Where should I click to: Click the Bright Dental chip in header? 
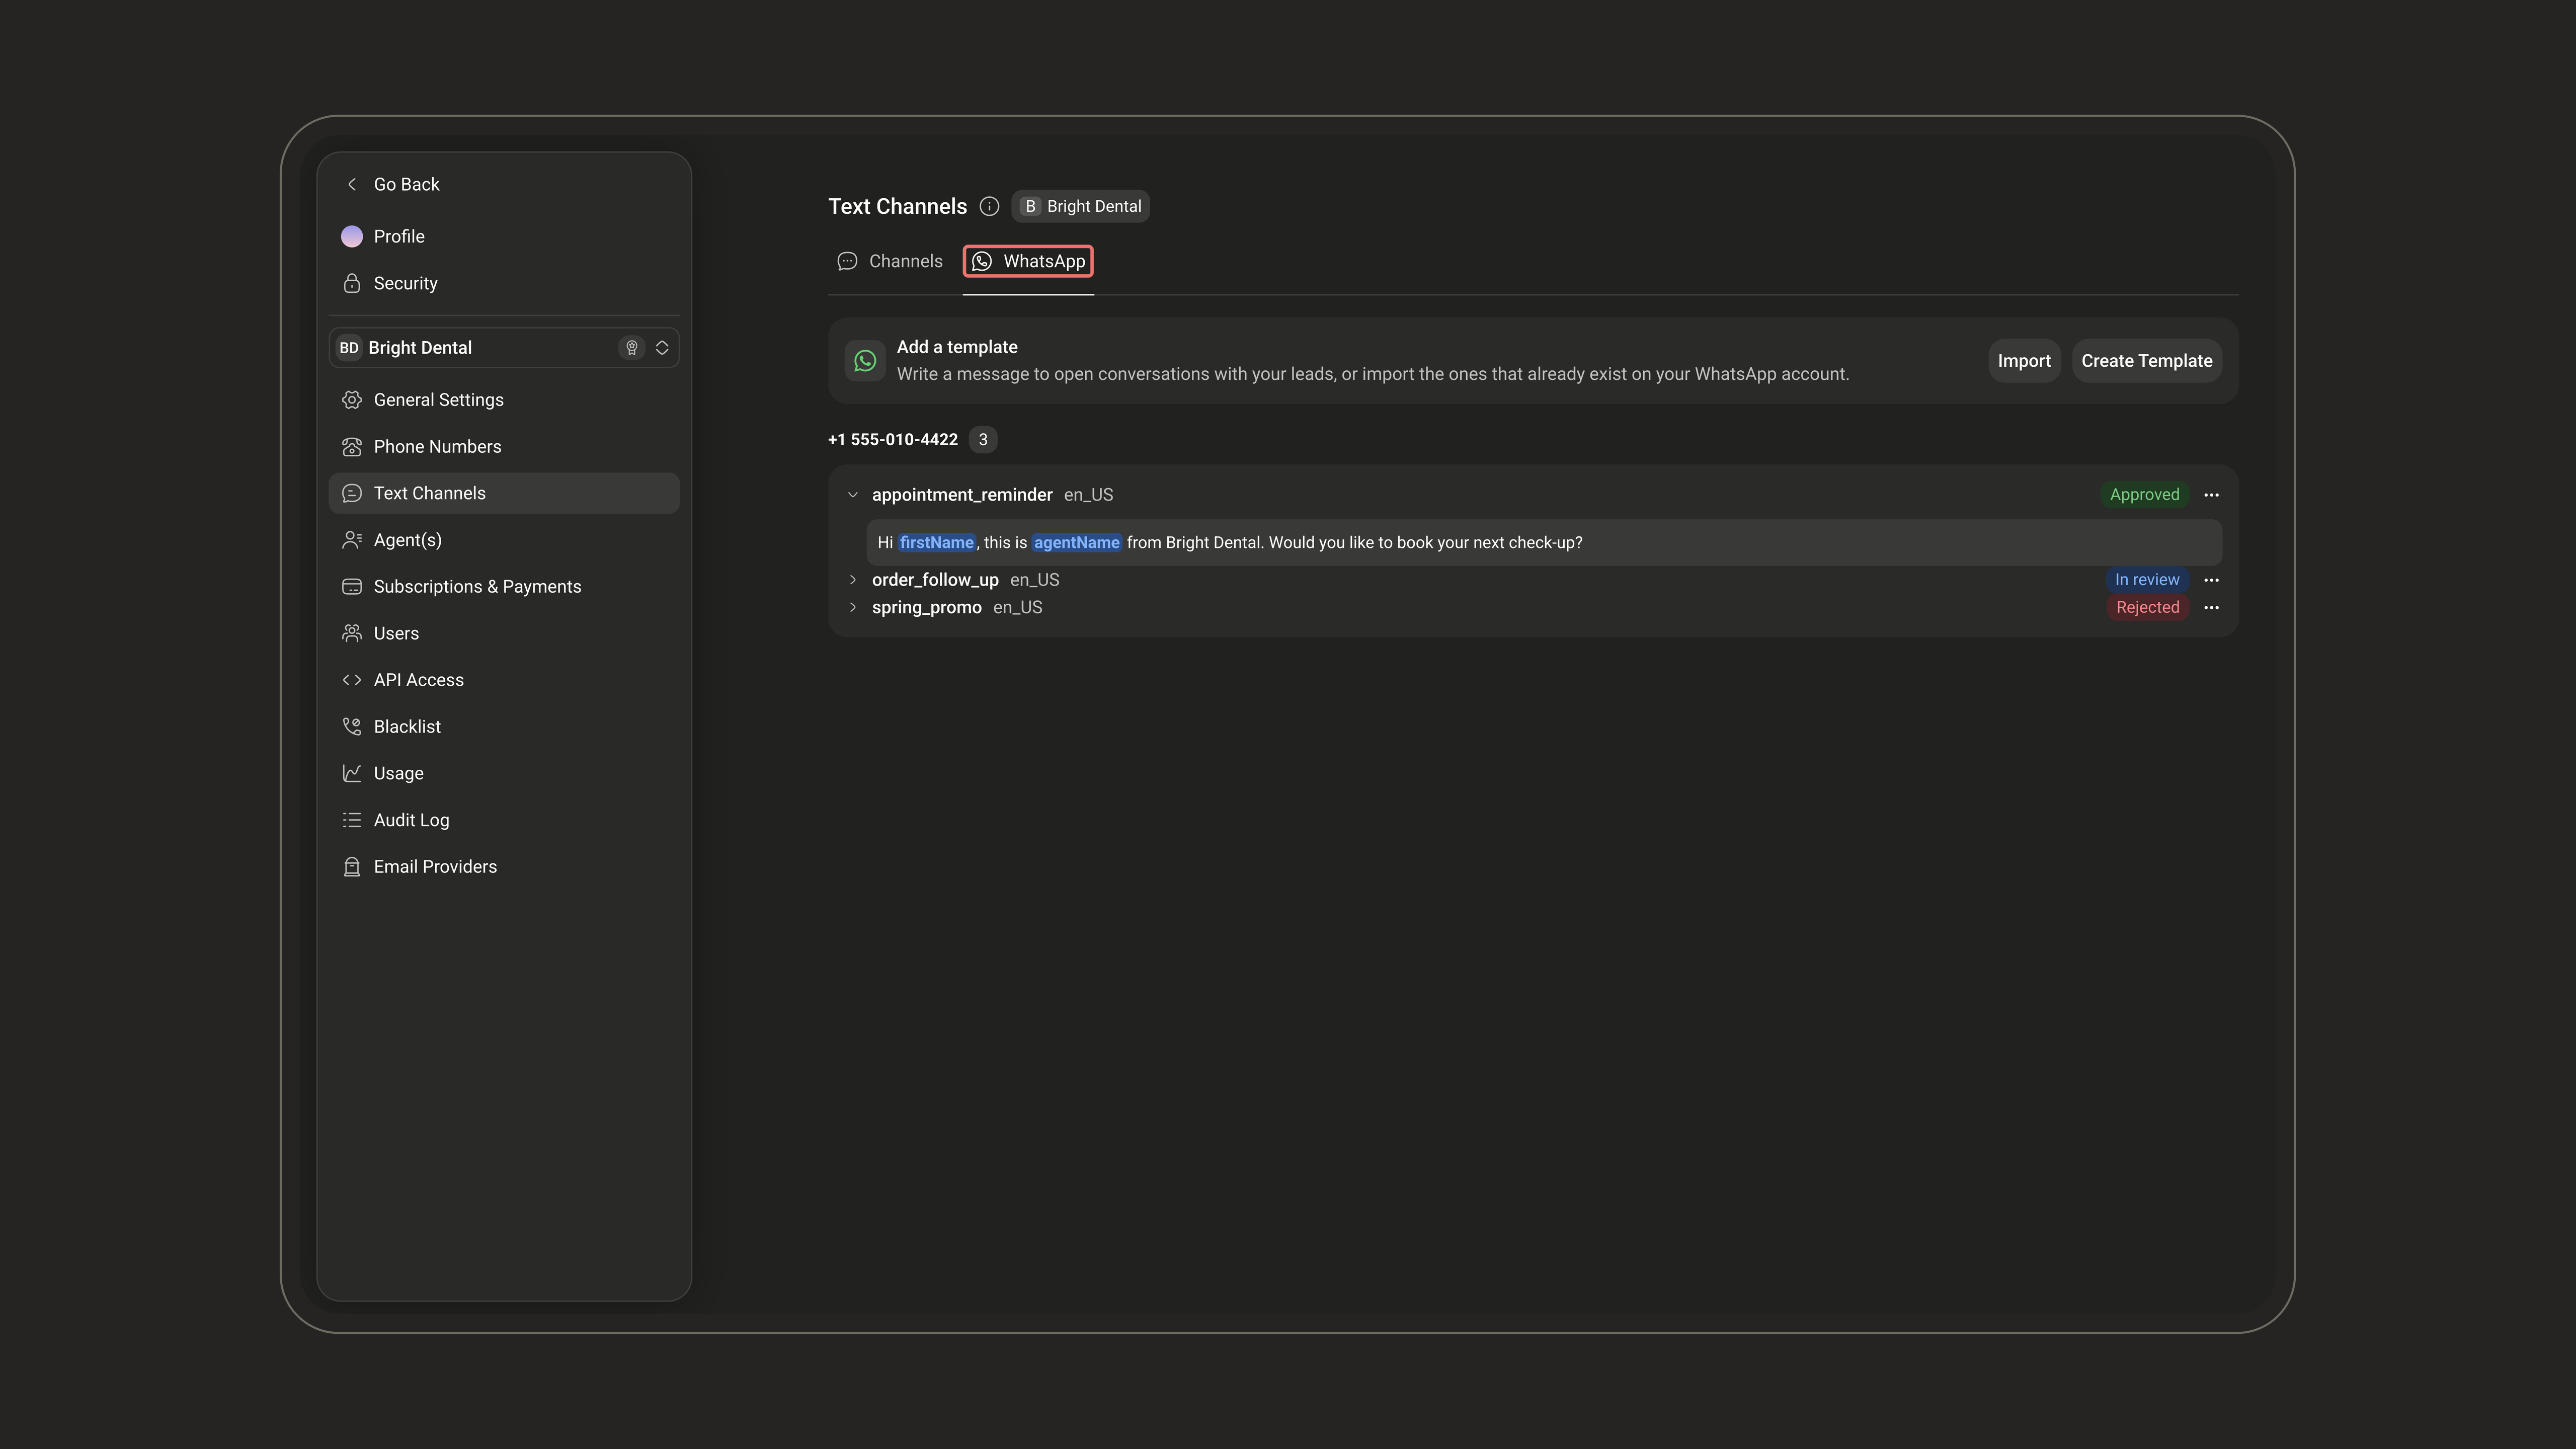(x=1080, y=206)
